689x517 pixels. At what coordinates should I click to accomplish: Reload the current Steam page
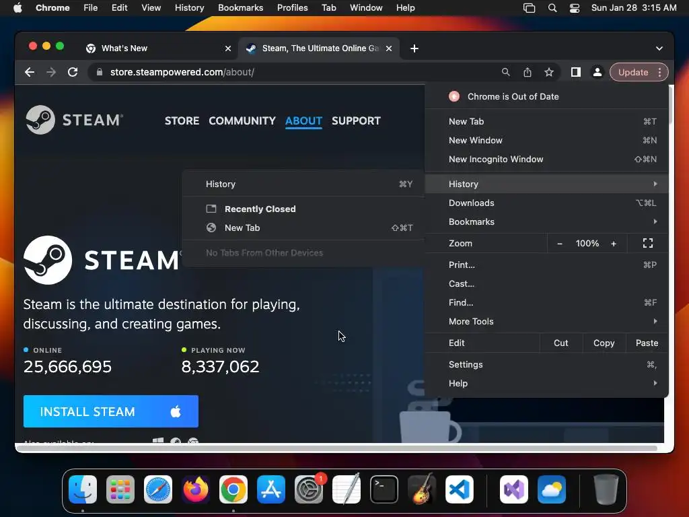coord(73,72)
